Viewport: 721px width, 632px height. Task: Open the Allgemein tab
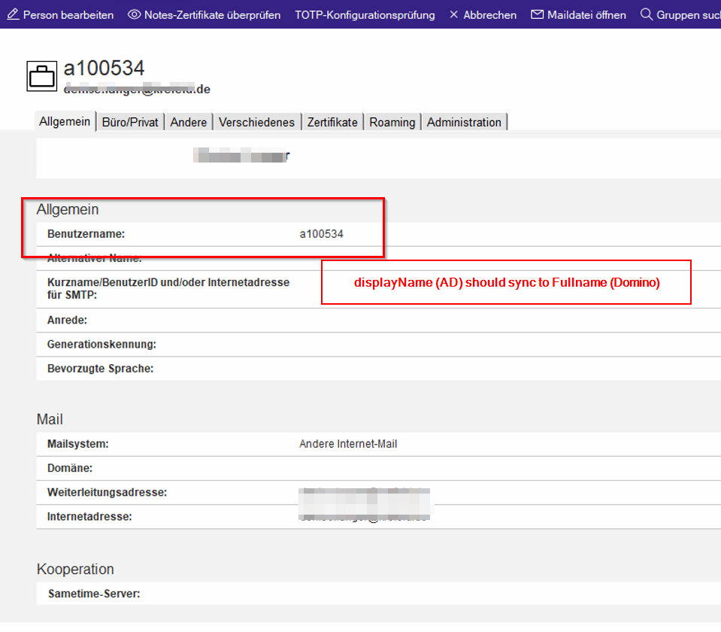tap(65, 122)
